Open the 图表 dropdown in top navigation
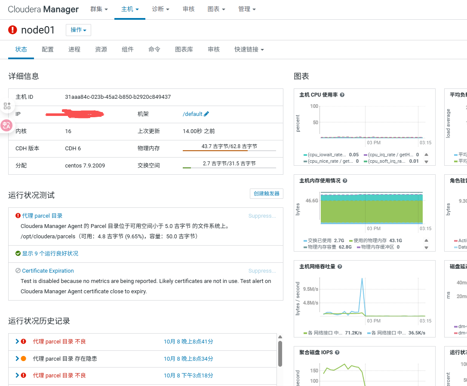The height and width of the screenshot is (386, 467). [216, 9]
